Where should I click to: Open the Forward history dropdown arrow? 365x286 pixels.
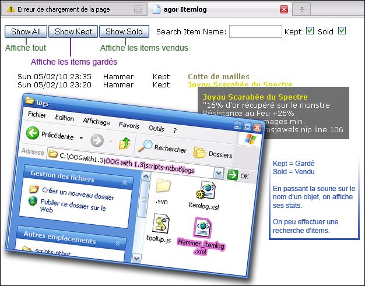coord(111,142)
